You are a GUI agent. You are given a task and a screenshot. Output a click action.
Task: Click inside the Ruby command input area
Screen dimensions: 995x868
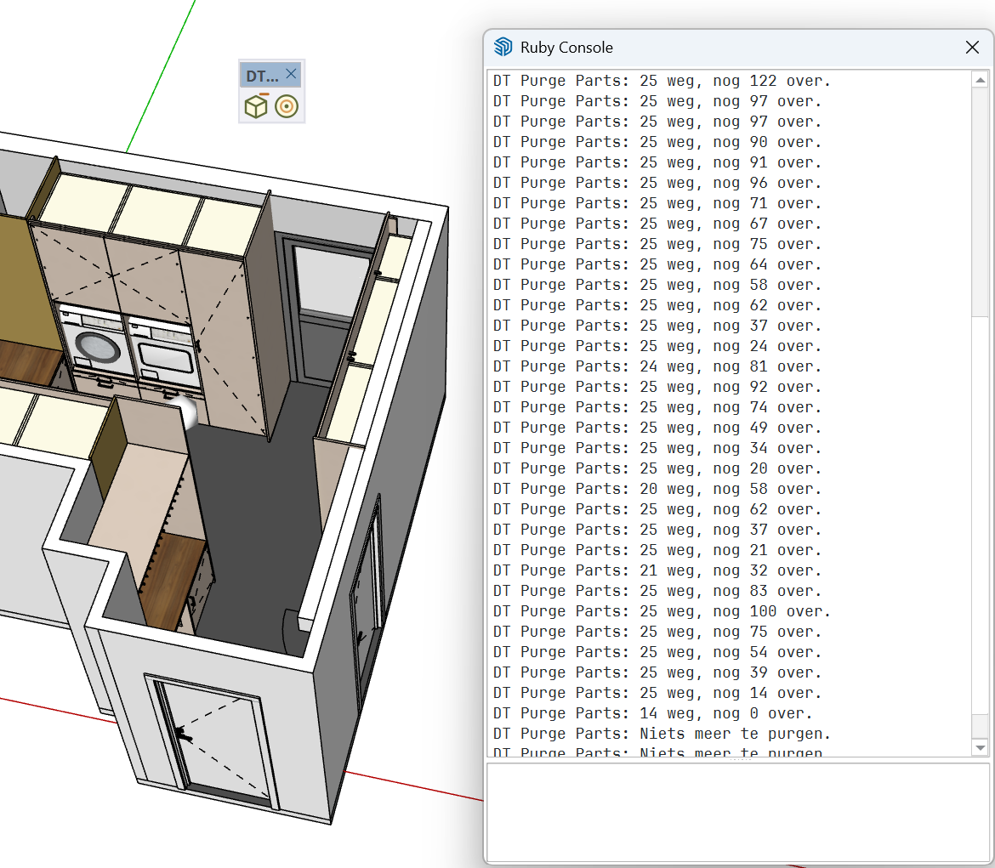point(737,814)
